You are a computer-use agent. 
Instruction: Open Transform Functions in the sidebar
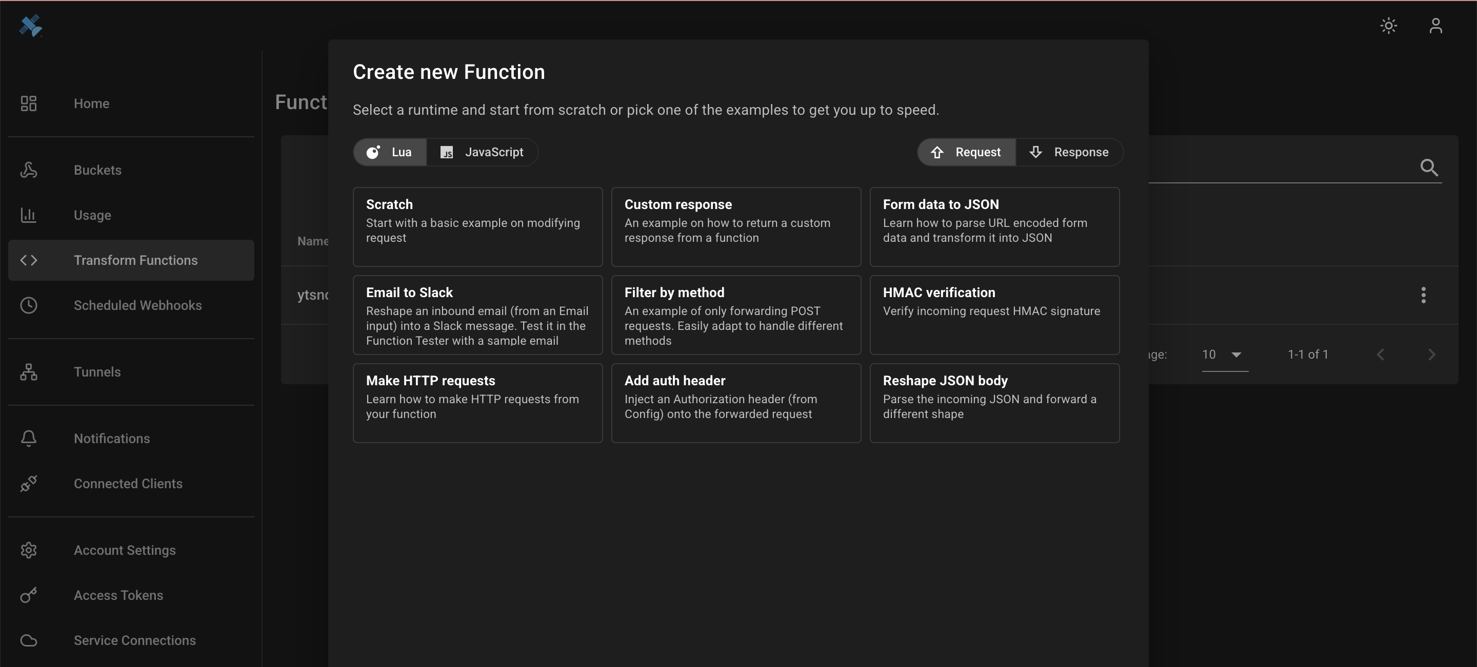[131, 260]
